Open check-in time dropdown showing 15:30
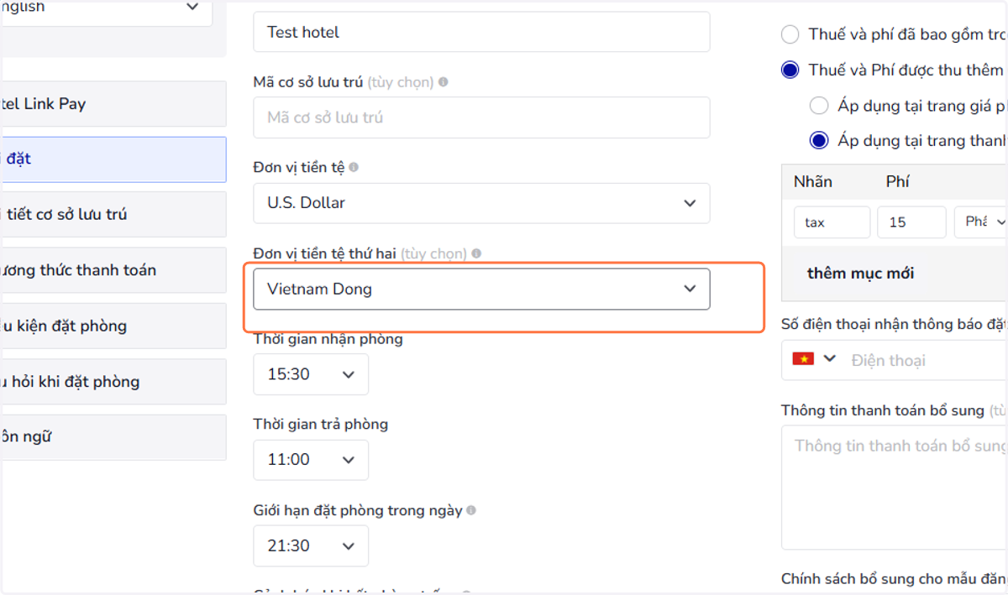Image resolution: width=1008 pixels, height=595 pixels. [x=311, y=374]
